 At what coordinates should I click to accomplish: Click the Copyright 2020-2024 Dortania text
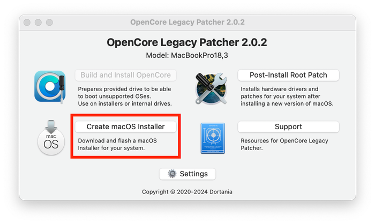pos(187,192)
